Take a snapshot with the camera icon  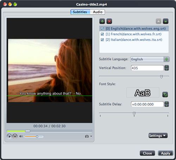87,136
